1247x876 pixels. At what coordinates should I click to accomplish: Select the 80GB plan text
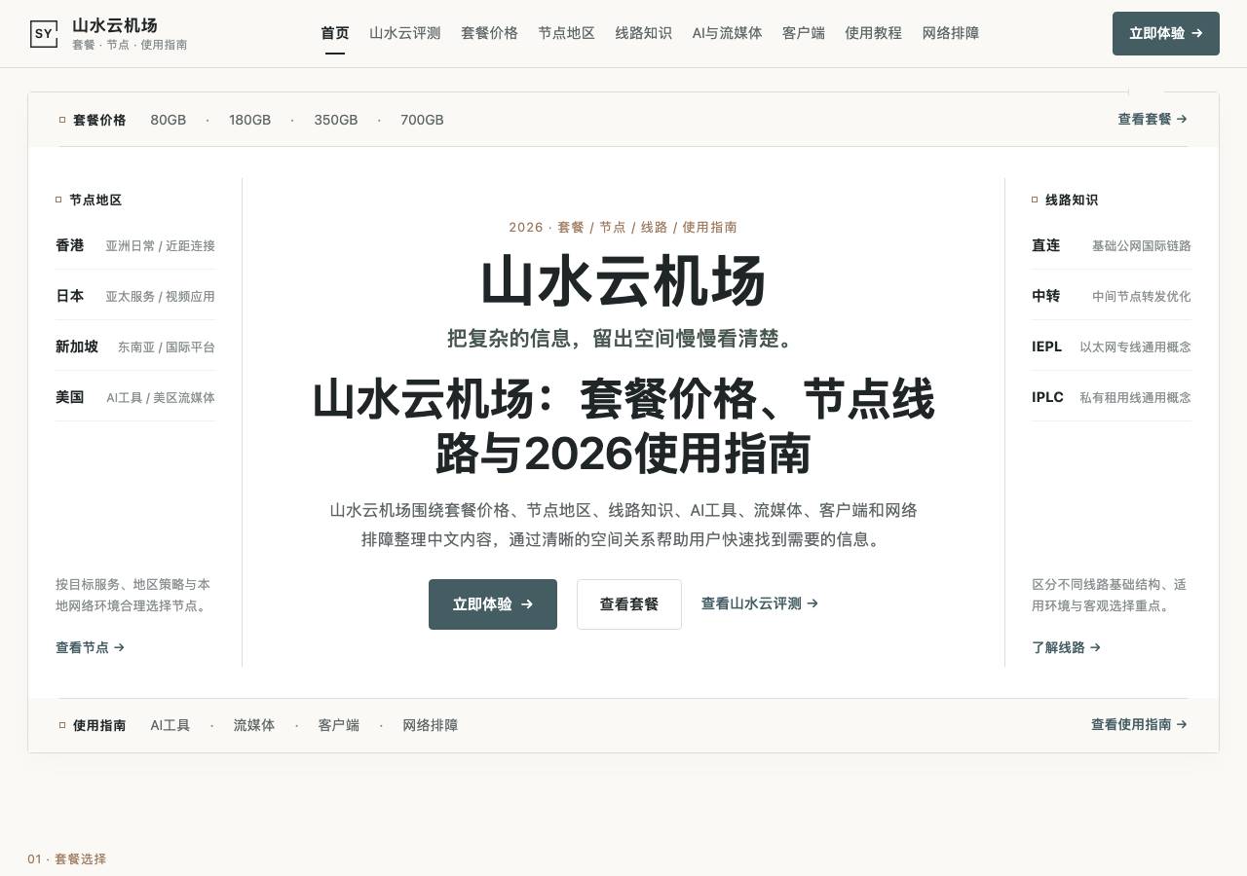[x=169, y=120]
